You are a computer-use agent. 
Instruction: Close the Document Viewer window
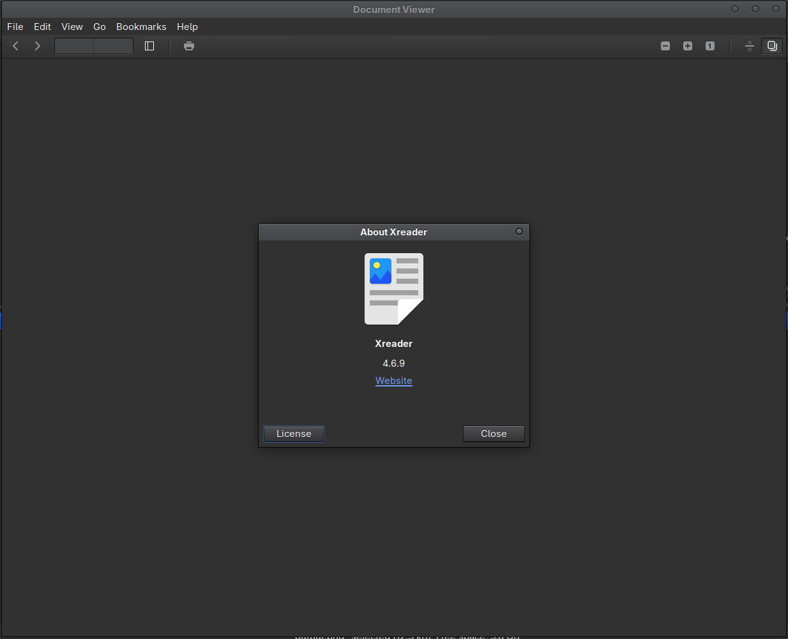point(776,9)
